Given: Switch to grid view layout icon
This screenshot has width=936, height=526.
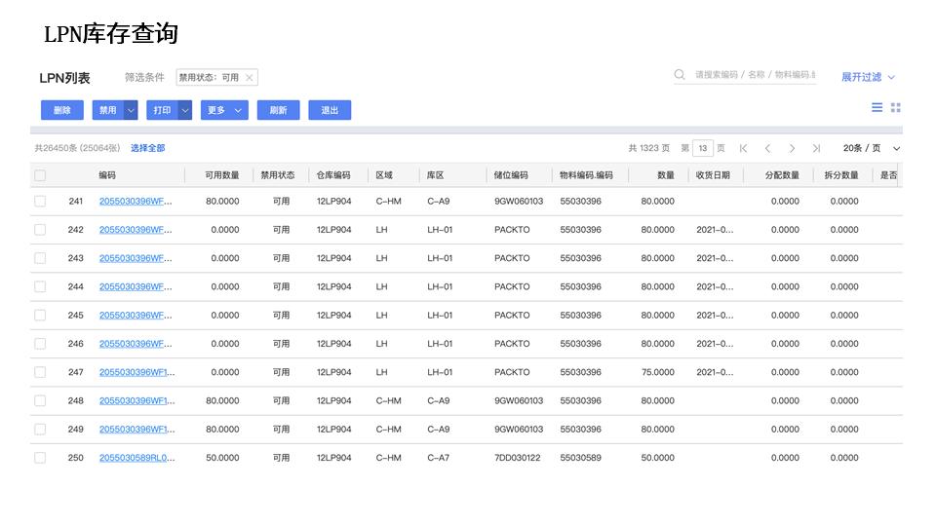Looking at the screenshot, I should click(896, 107).
